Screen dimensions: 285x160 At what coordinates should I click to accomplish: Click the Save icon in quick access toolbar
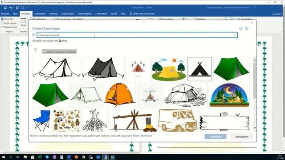5,8
